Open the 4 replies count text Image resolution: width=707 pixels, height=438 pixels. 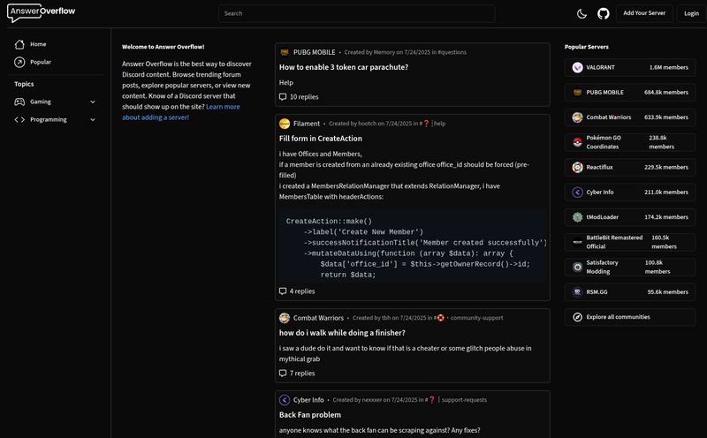[x=302, y=291]
